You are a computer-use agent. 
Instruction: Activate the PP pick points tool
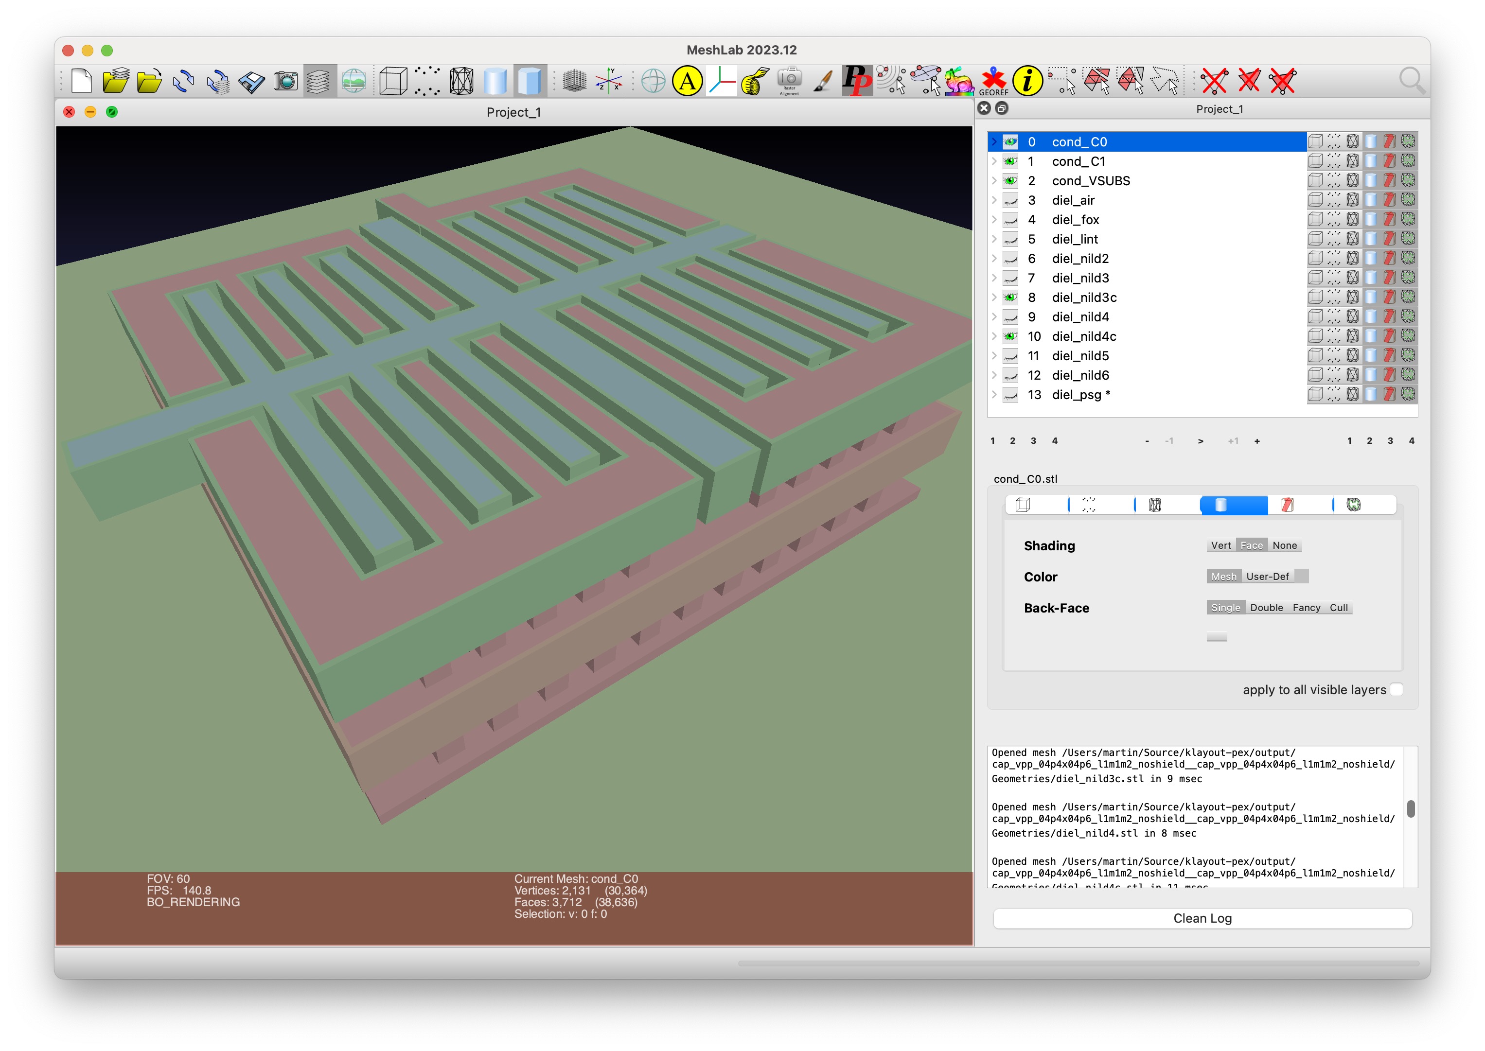[x=858, y=81]
